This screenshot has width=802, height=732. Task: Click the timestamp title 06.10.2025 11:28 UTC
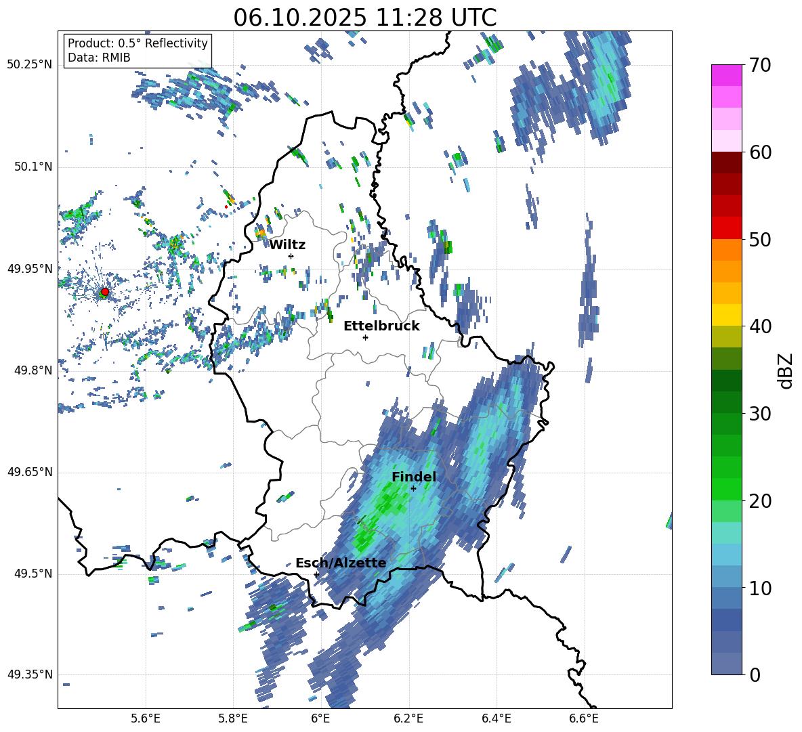[x=365, y=18]
